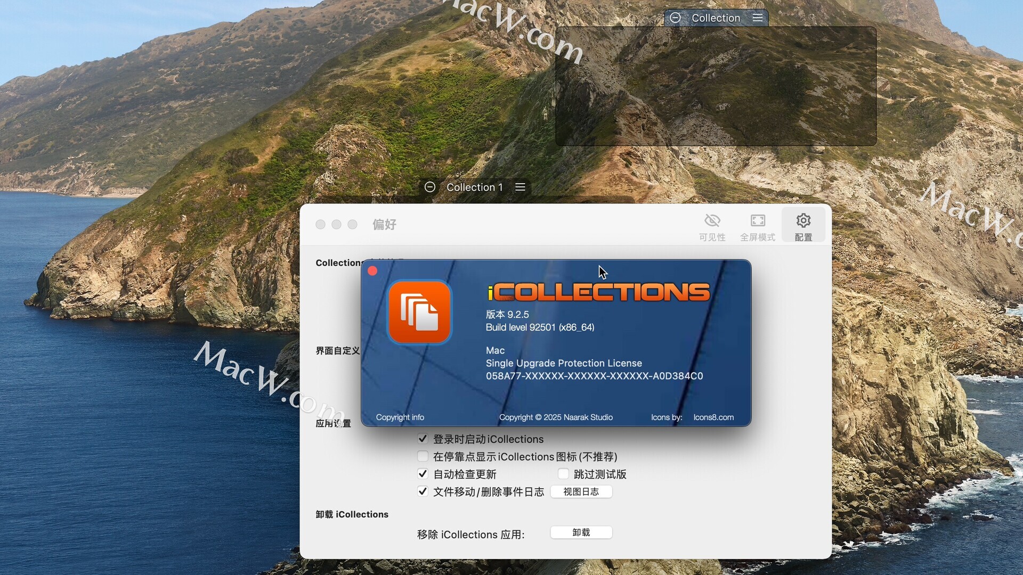Switch to the 可见性 visibility tab
Screen dimensions: 1023x575
pos(712,227)
